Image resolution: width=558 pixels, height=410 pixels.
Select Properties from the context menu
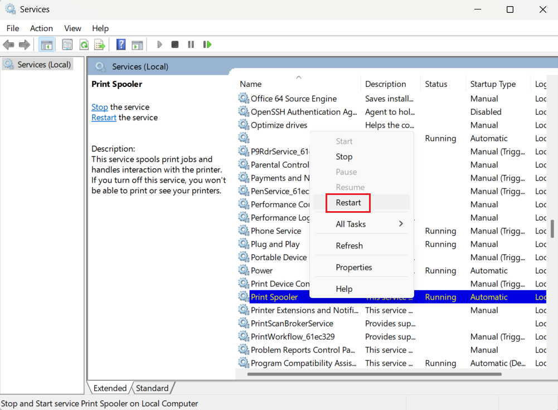tap(353, 267)
